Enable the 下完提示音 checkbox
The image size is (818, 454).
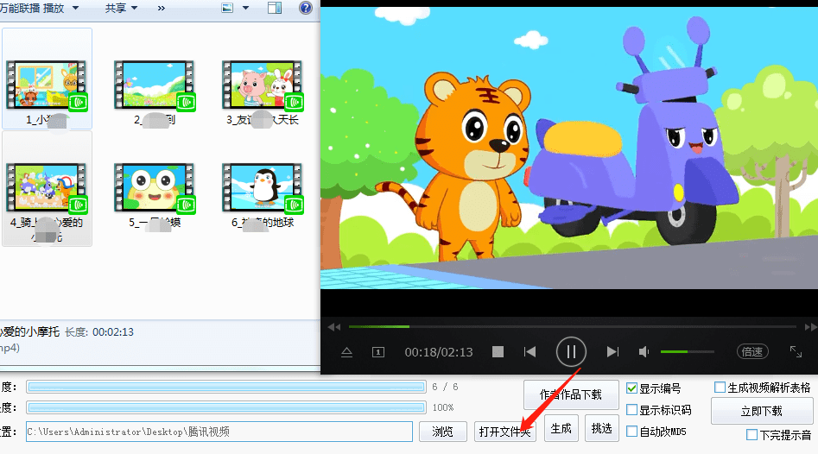[x=751, y=435]
